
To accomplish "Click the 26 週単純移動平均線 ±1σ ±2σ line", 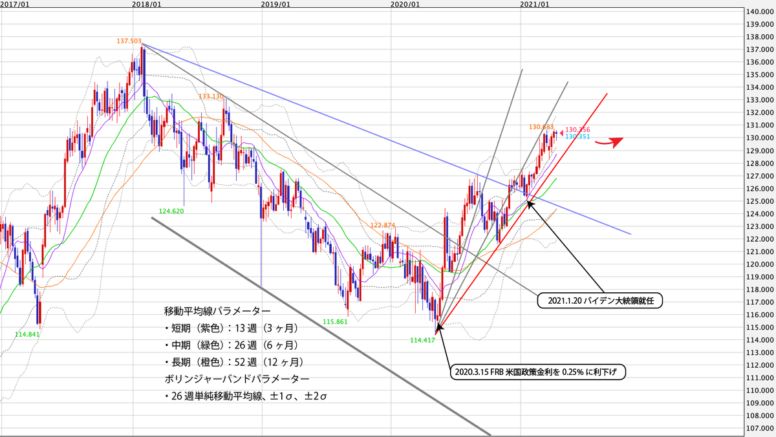I will [x=246, y=396].
